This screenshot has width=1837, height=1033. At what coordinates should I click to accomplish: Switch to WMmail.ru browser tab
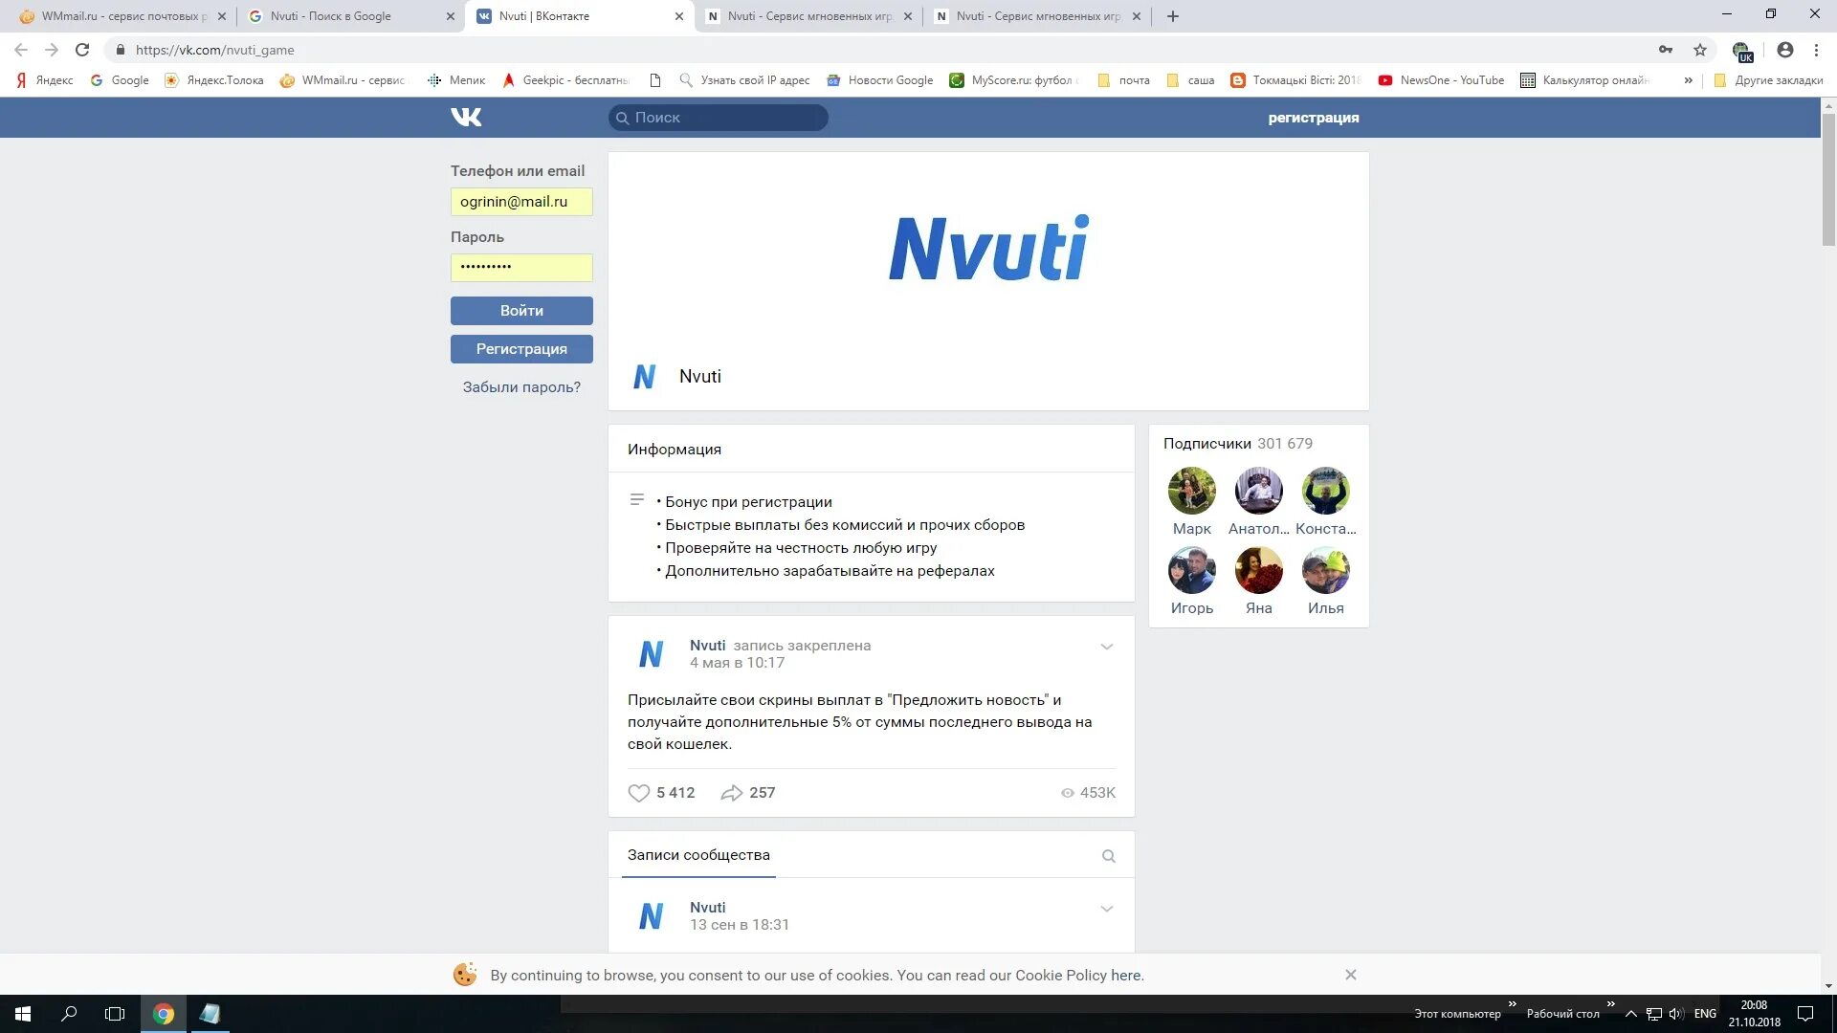120,16
